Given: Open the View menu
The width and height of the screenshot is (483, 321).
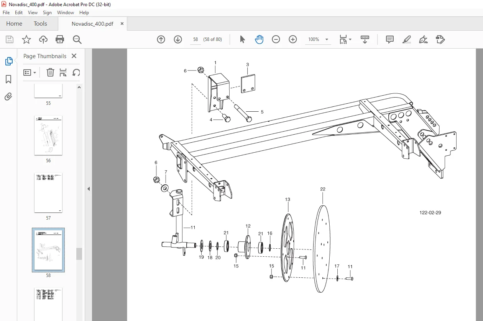Looking at the screenshot, I should [x=33, y=13].
